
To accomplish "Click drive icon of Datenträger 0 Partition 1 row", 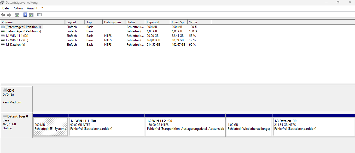I will (3, 27).
